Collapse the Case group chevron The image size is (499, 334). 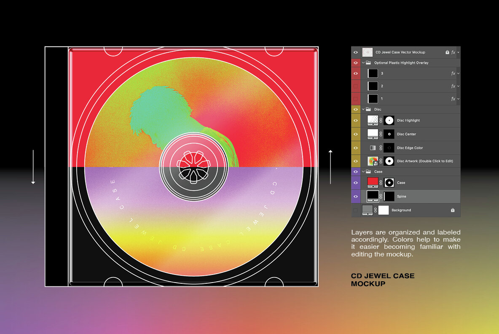point(364,171)
